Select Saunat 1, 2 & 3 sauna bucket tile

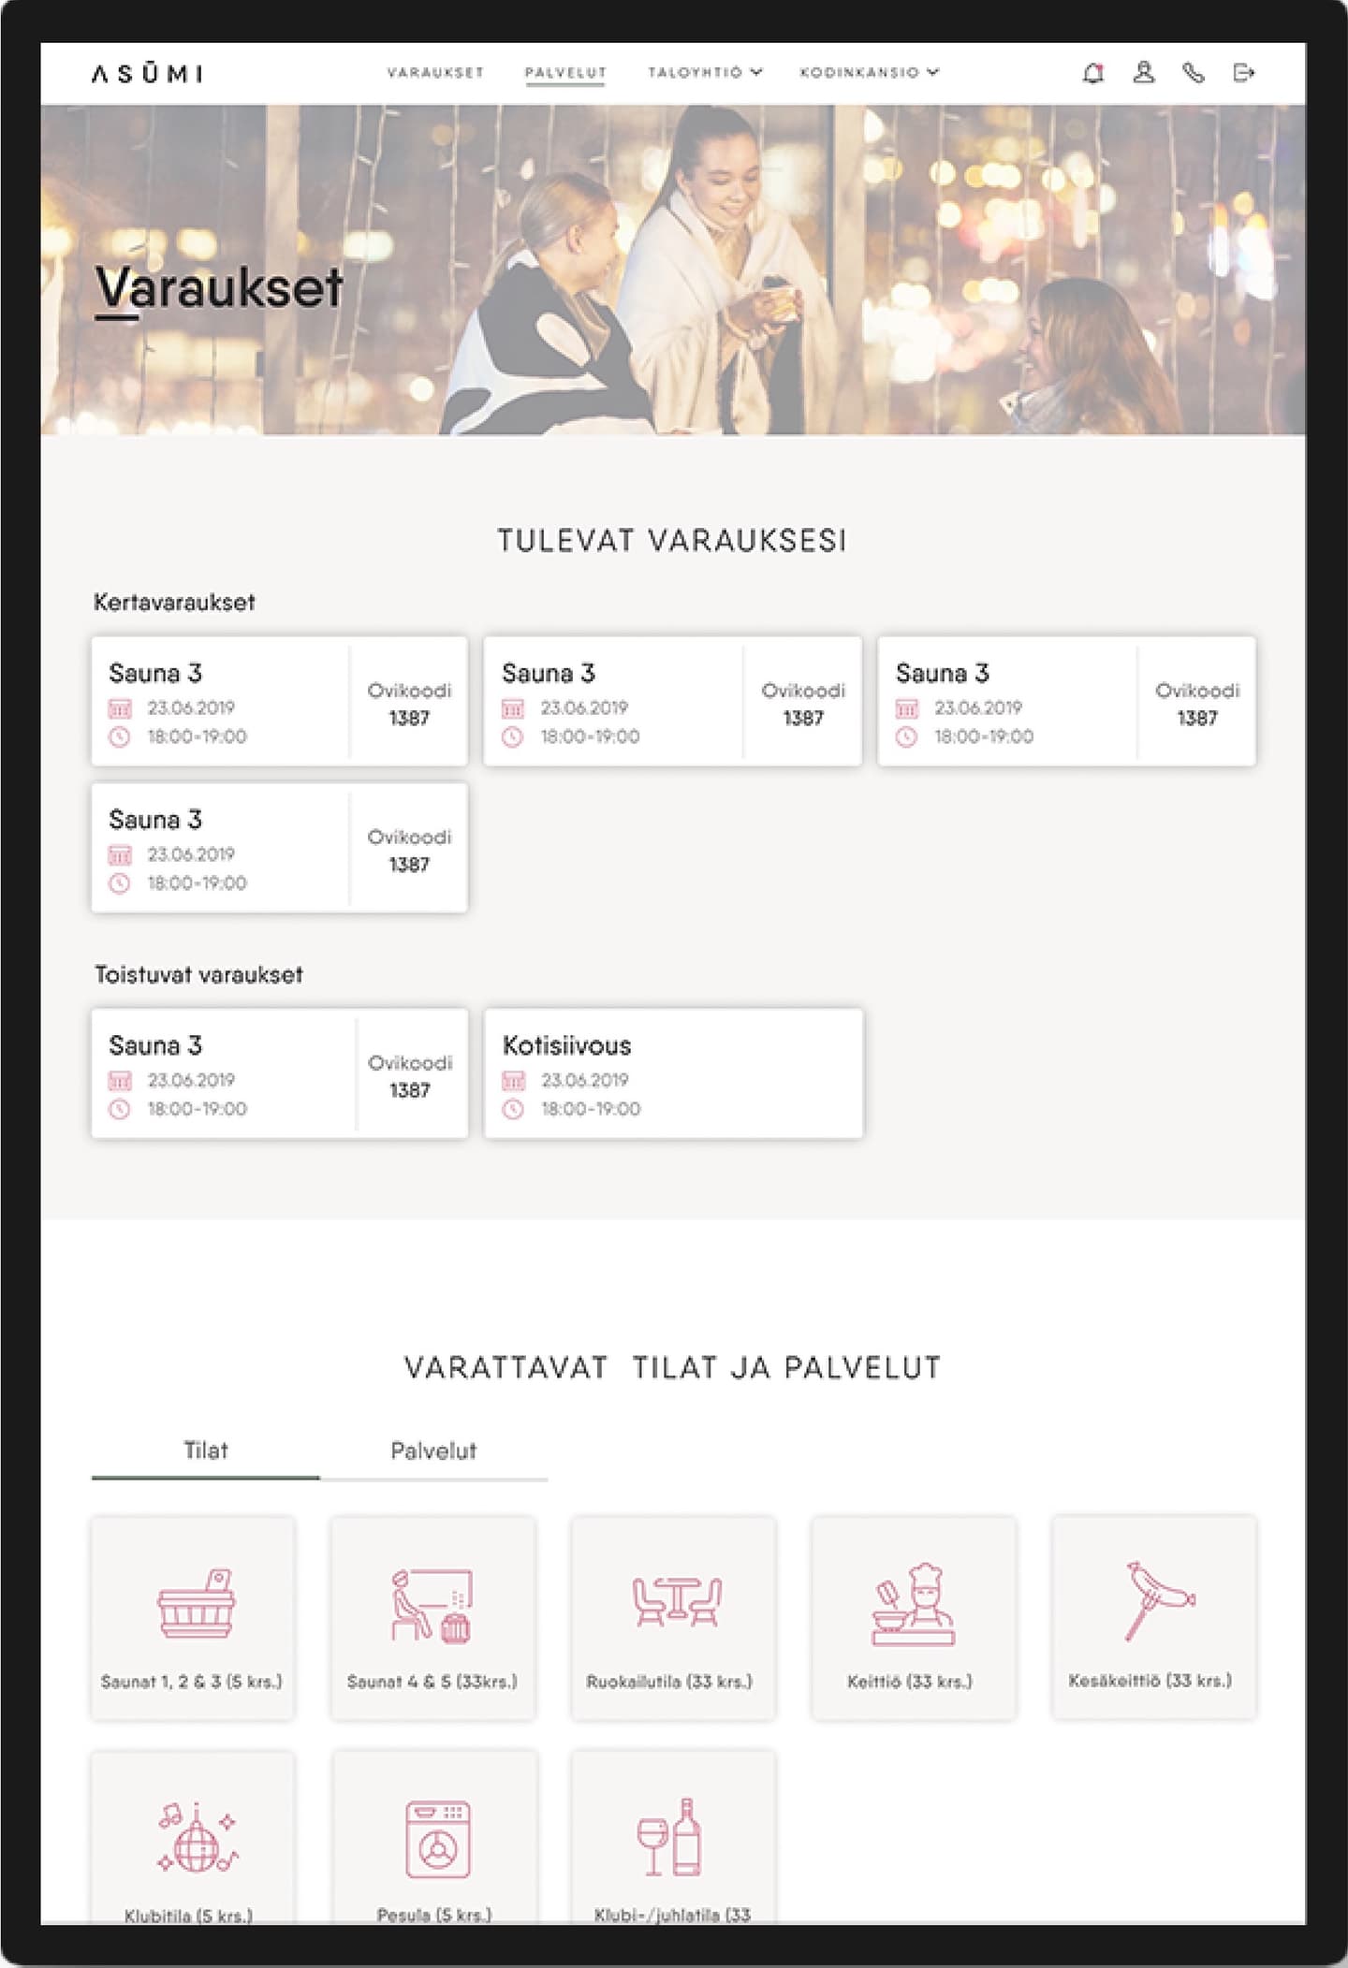[193, 1618]
